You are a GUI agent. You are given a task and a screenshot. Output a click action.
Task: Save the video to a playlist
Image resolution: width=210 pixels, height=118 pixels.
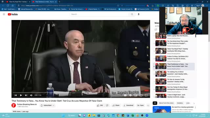pos(140,106)
